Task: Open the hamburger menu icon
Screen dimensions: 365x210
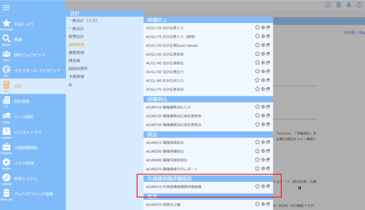Action: (6, 7)
